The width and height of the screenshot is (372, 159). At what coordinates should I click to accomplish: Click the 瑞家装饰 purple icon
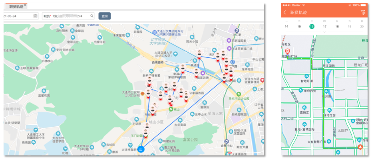point(203,73)
